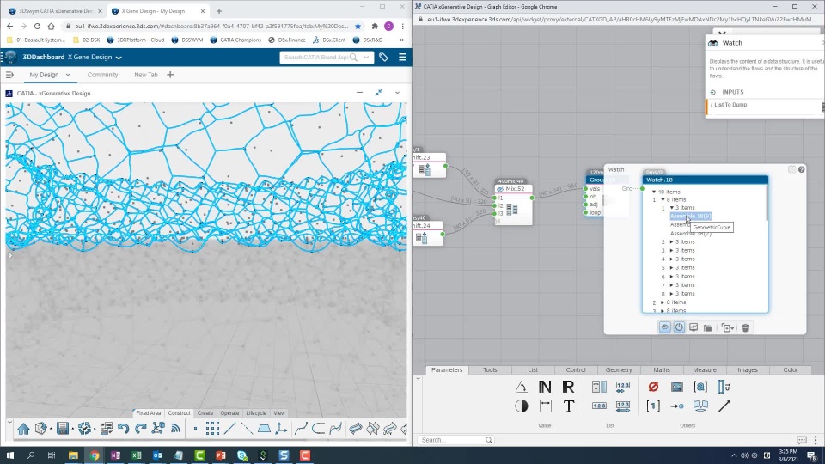Click the RSS feed icon in the action bar
The height and width of the screenshot is (464, 825).
pos(175,429)
